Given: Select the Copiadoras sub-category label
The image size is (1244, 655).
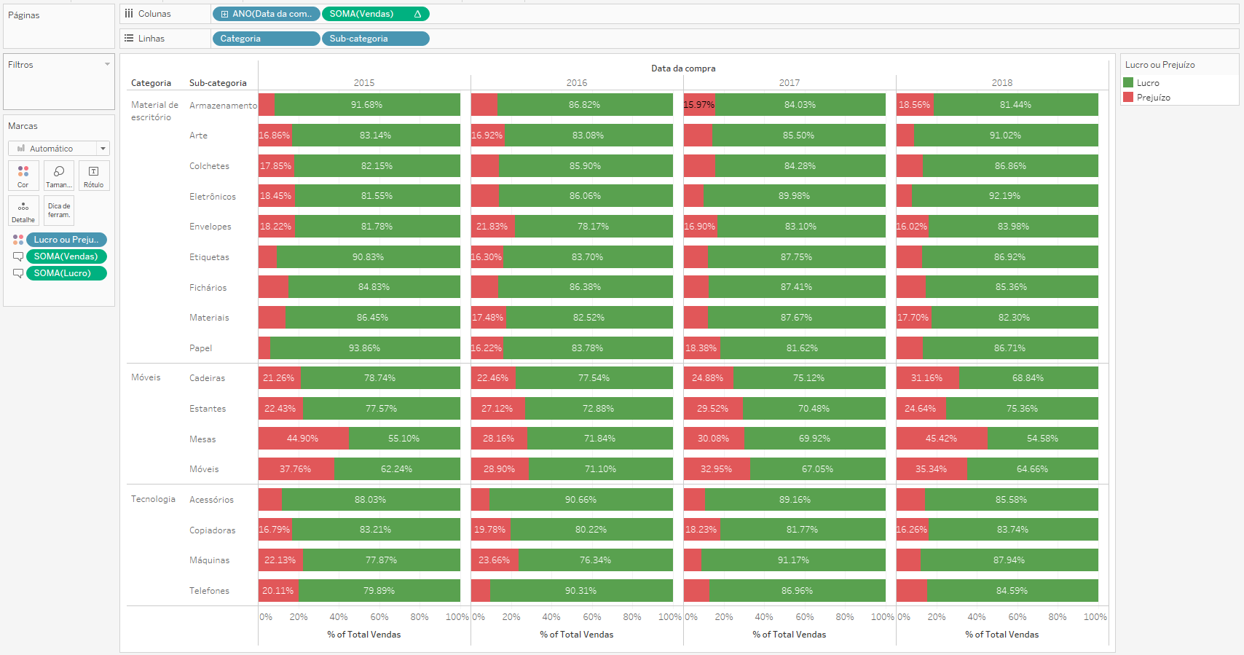Looking at the screenshot, I should tap(213, 530).
